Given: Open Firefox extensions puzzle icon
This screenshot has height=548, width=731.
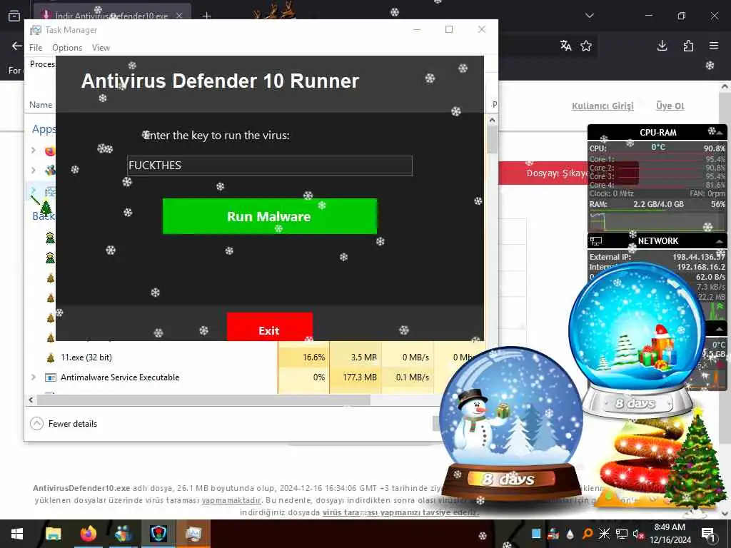Looking at the screenshot, I should pos(688,46).
